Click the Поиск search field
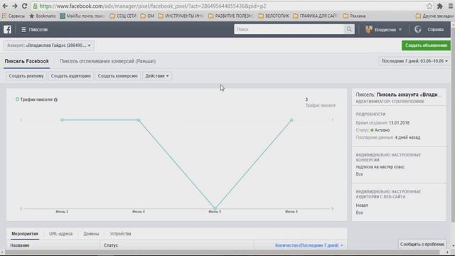 (x=289, y=29)
